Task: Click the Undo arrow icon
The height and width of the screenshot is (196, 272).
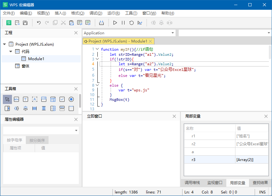Action: 39,23
